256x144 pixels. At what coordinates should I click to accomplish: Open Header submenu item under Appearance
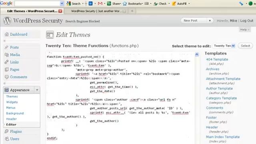12,119
